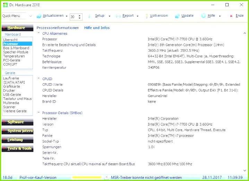Click the Vollversion button
Screen dimensions: 249x181
(159, 16)
